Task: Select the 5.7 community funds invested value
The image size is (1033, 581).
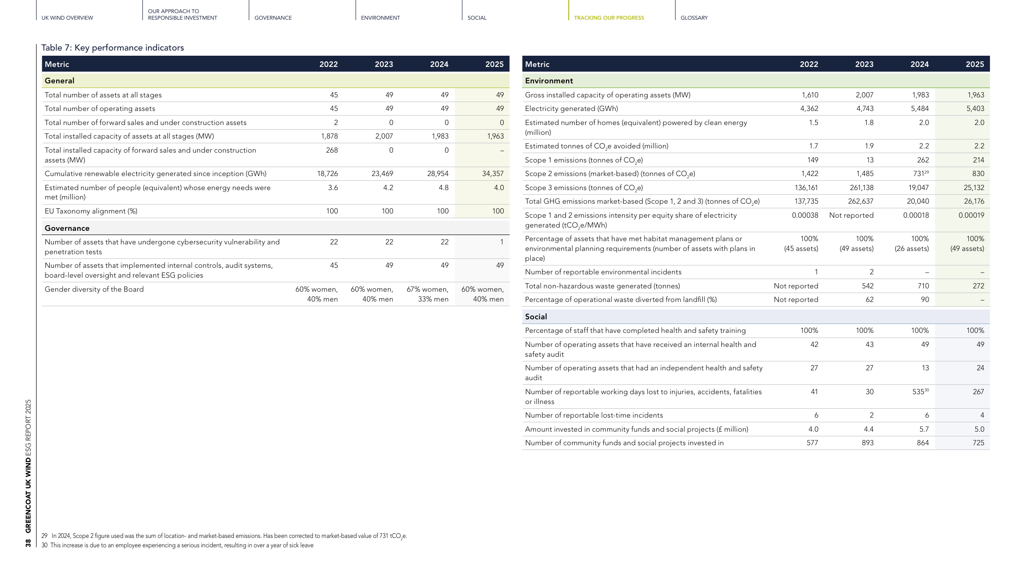Action: [924, 429]
